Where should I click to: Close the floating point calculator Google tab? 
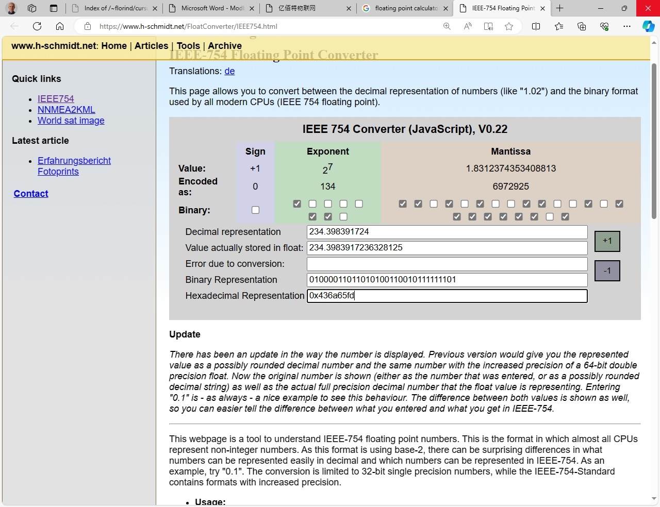[x=445, y=8]
